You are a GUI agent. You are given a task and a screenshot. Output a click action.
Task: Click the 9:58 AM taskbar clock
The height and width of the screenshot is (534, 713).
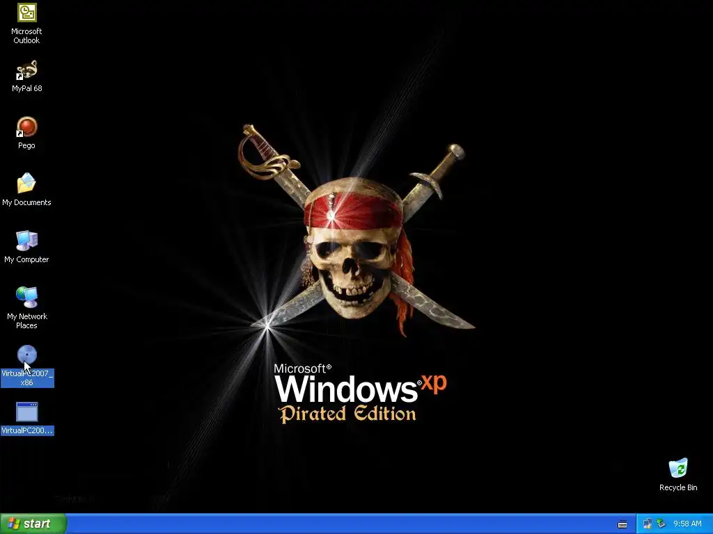[687, 524]
